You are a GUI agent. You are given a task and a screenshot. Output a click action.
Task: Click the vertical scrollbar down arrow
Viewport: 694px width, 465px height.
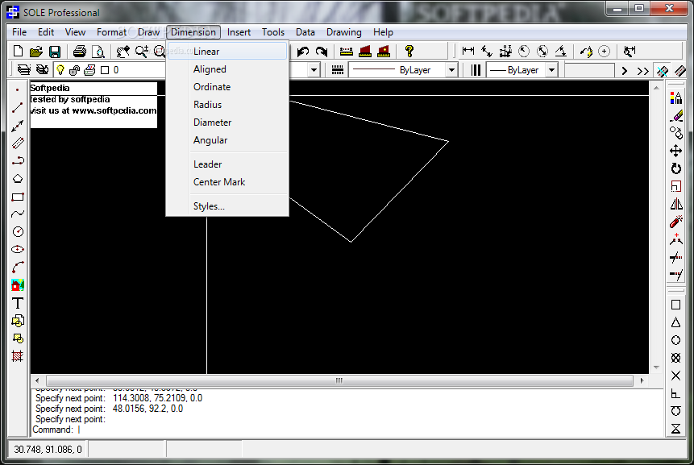tap(656, 367)
